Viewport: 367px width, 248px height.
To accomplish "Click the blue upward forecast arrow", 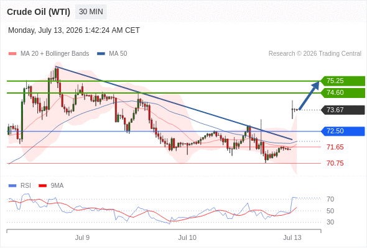I will pyautogui.click(x=309, y=95).
